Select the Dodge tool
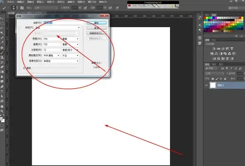The image size is (245, 166). (2, 81)
